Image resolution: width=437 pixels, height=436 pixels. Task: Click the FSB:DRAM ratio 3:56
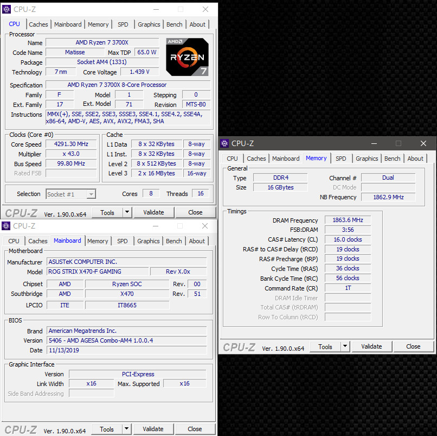click(348, 230)
